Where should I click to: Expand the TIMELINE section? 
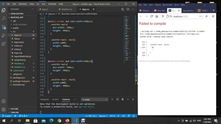[x=14, y=112]
